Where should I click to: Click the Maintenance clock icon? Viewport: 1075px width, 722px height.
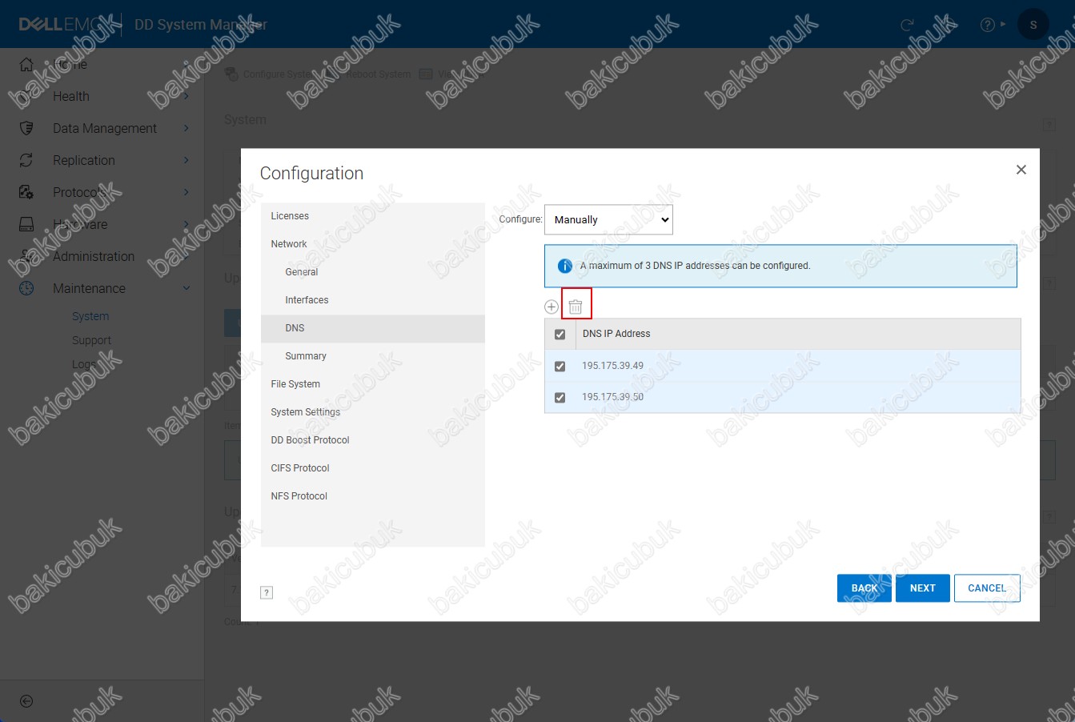[26, 288]
